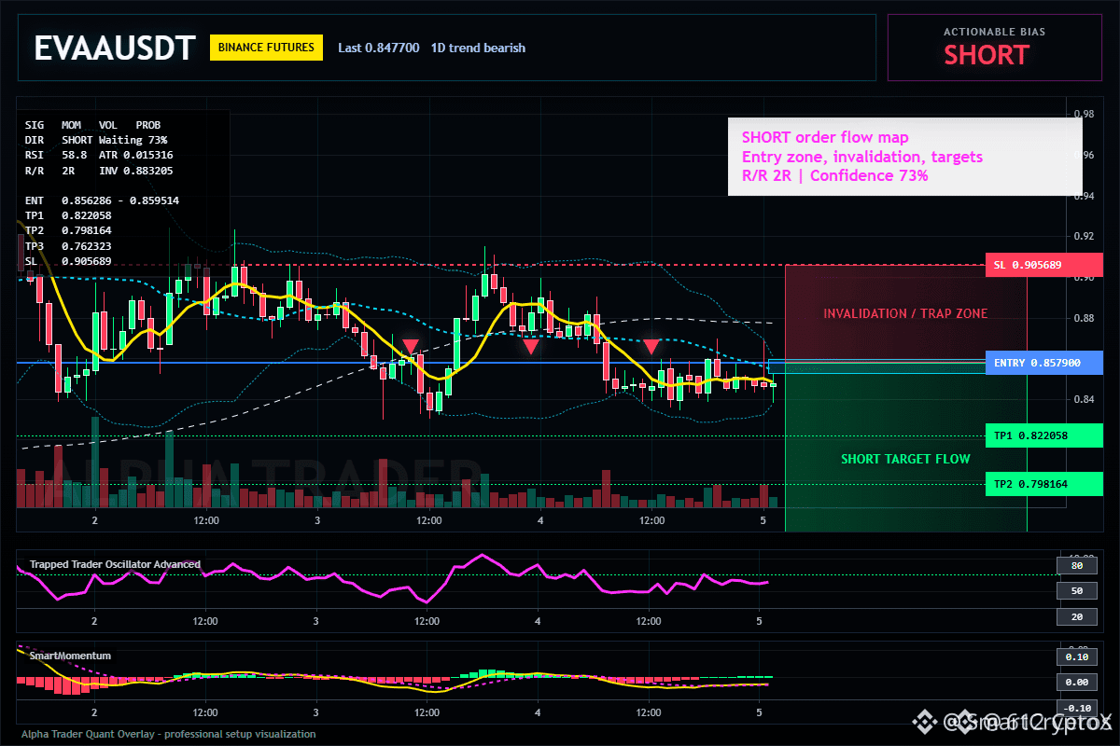This screenshot has height=746, width=1120.
Task: Click the 1D trend bearish label
Action: pyautogui.click(x=478, y=48)
